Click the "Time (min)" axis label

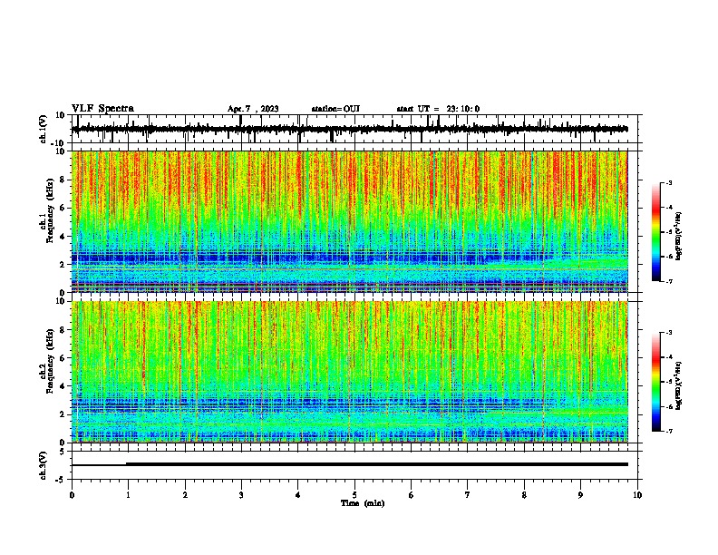click(x=363, y=503)
